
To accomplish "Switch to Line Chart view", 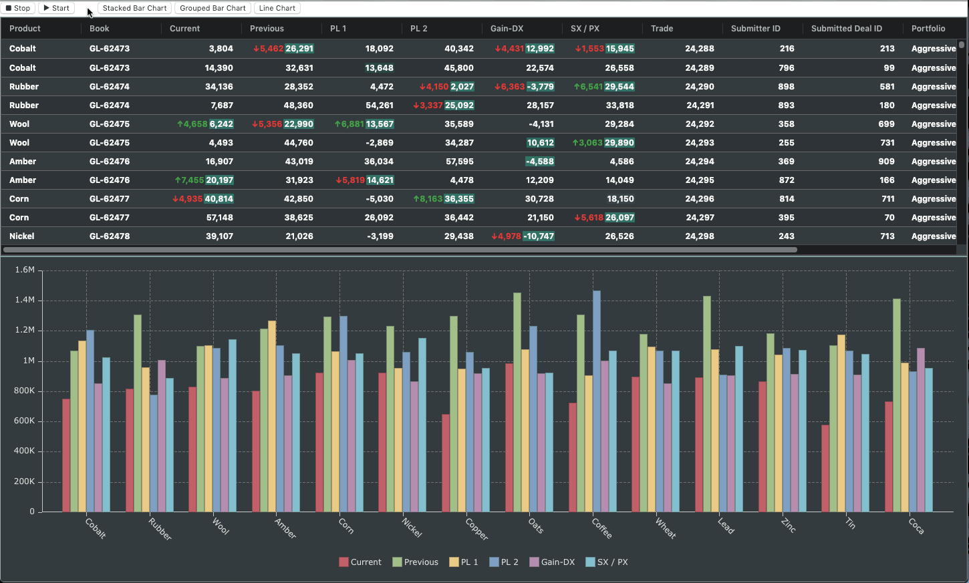I will (277, 8).
